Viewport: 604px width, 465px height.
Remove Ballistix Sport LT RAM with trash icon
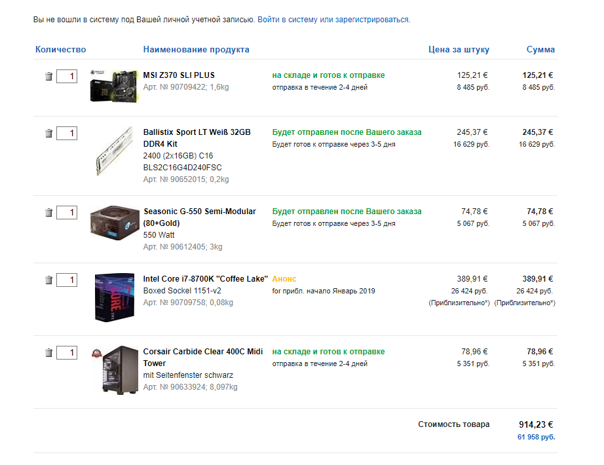click(x=48, y=134)
